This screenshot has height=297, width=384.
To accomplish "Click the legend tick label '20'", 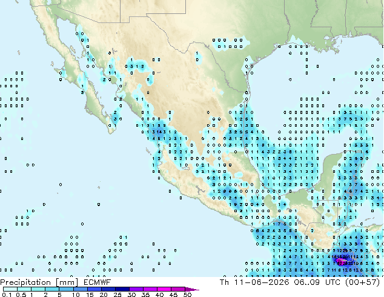I will (x=104, y=295).
